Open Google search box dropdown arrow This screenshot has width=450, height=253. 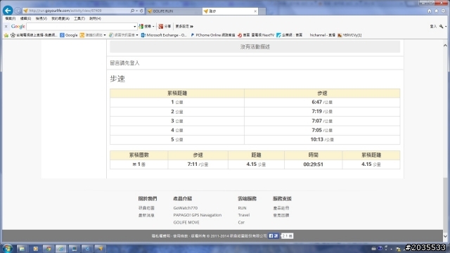point(134,27)
